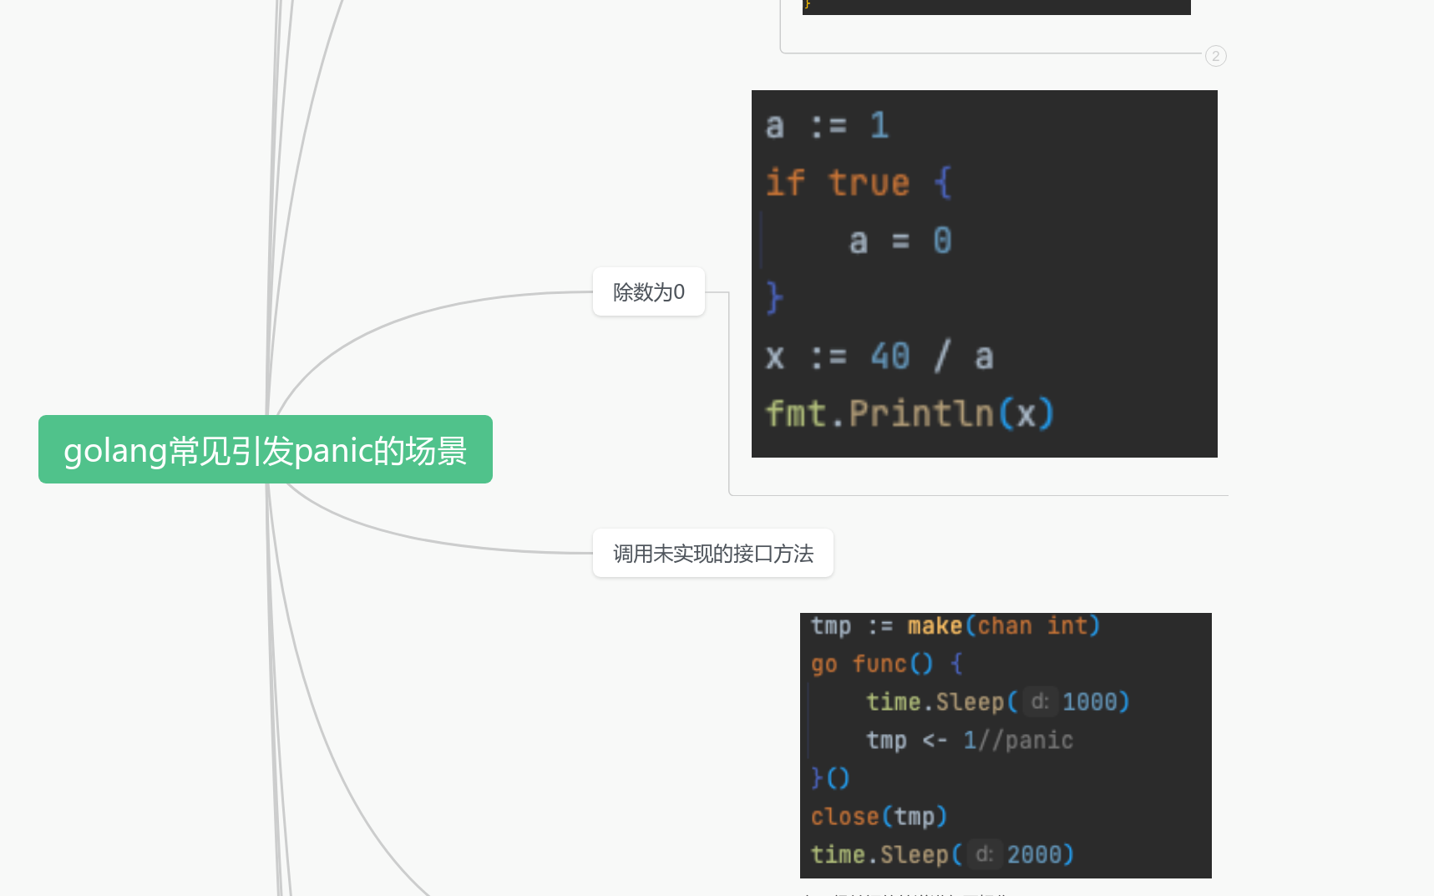The width and height of the screenshot is (1434, 896).
Task: Click the close(tmp) statement
Action: point(879,816)
